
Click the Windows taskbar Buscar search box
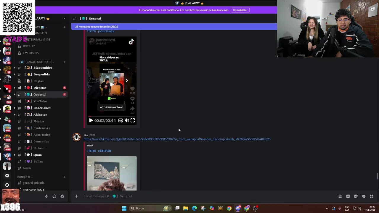pos(150,208)
